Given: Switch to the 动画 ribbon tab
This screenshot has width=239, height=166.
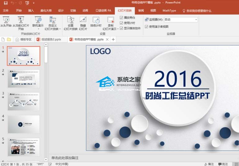Looking at the screenshot, I should 85,11.
